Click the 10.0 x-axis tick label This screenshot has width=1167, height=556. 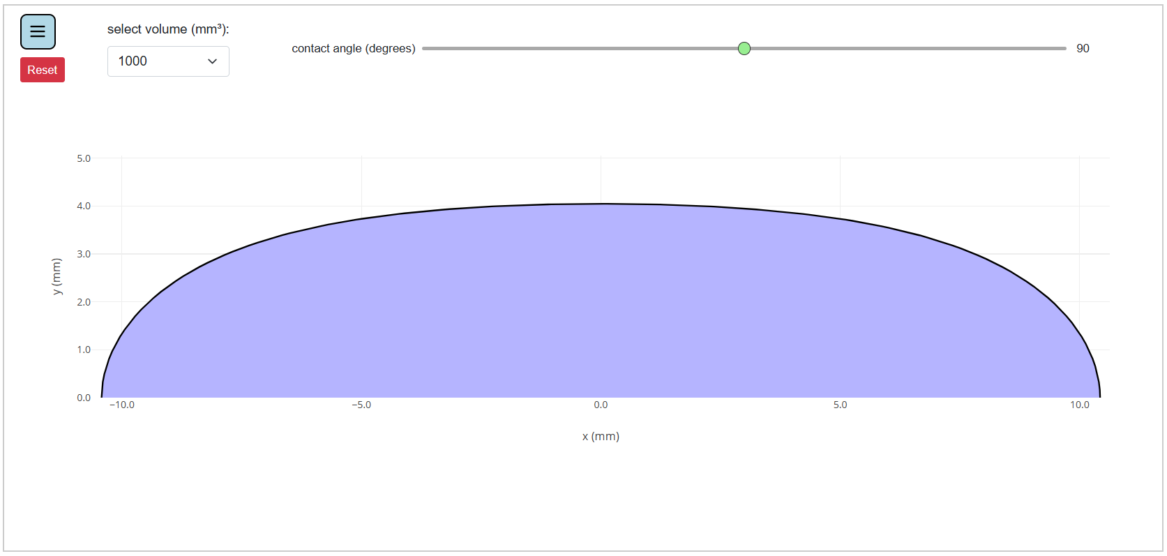pos(1079,405)
